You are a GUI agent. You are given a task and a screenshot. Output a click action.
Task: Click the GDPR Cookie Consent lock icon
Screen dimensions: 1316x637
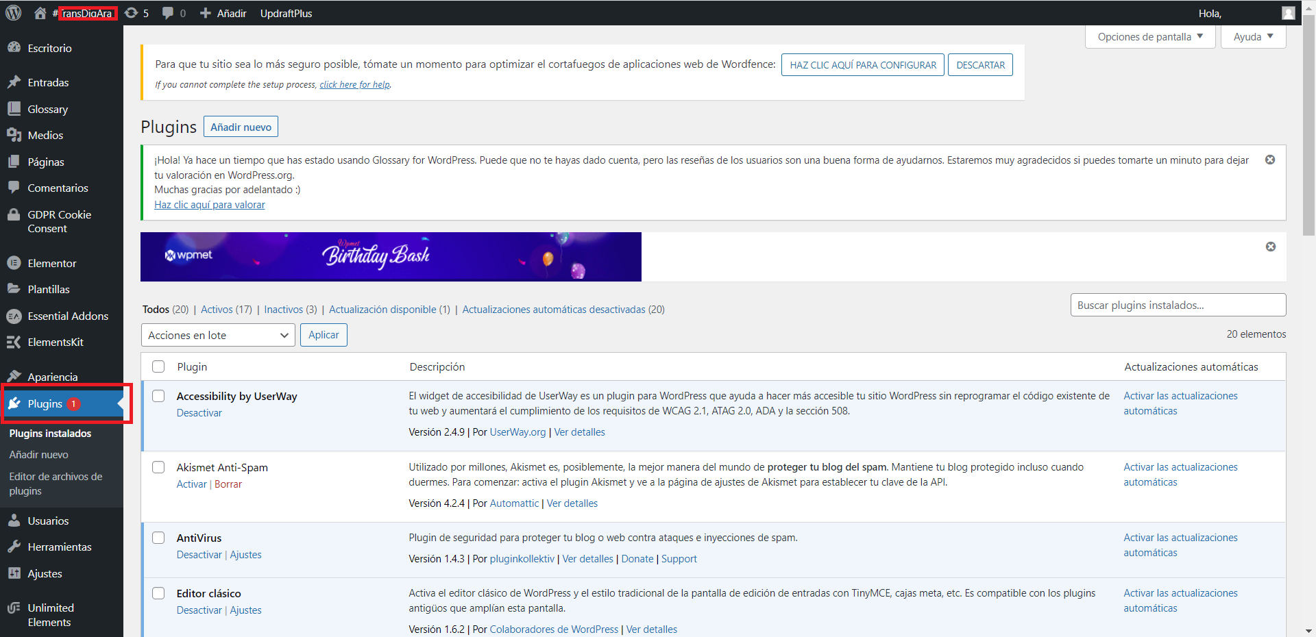point(14,214)
